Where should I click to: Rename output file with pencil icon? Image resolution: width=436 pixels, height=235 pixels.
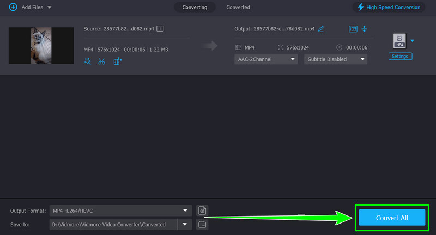click(321, 28)
